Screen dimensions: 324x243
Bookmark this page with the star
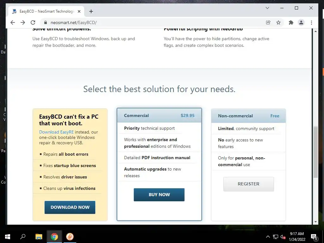278,22
